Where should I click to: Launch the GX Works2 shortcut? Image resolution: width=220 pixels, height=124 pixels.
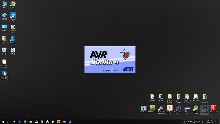pos(213,109)
